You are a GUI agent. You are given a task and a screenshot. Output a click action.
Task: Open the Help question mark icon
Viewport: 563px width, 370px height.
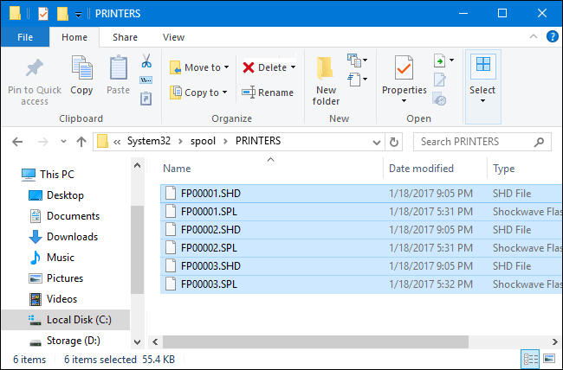[x=549, y=37]
